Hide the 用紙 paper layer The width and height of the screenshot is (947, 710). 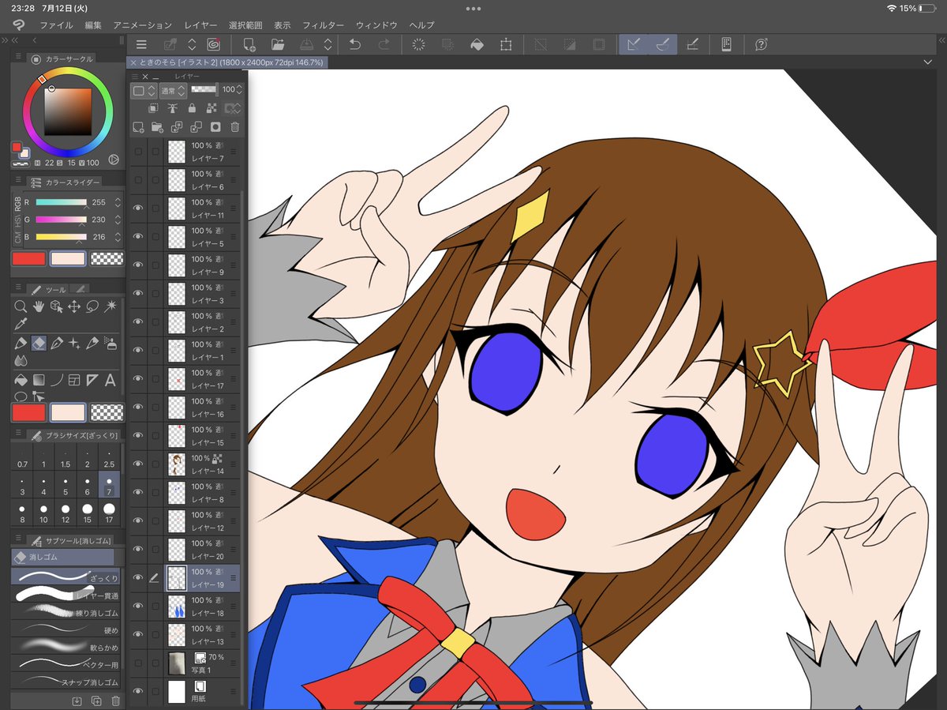pos(138,691)
